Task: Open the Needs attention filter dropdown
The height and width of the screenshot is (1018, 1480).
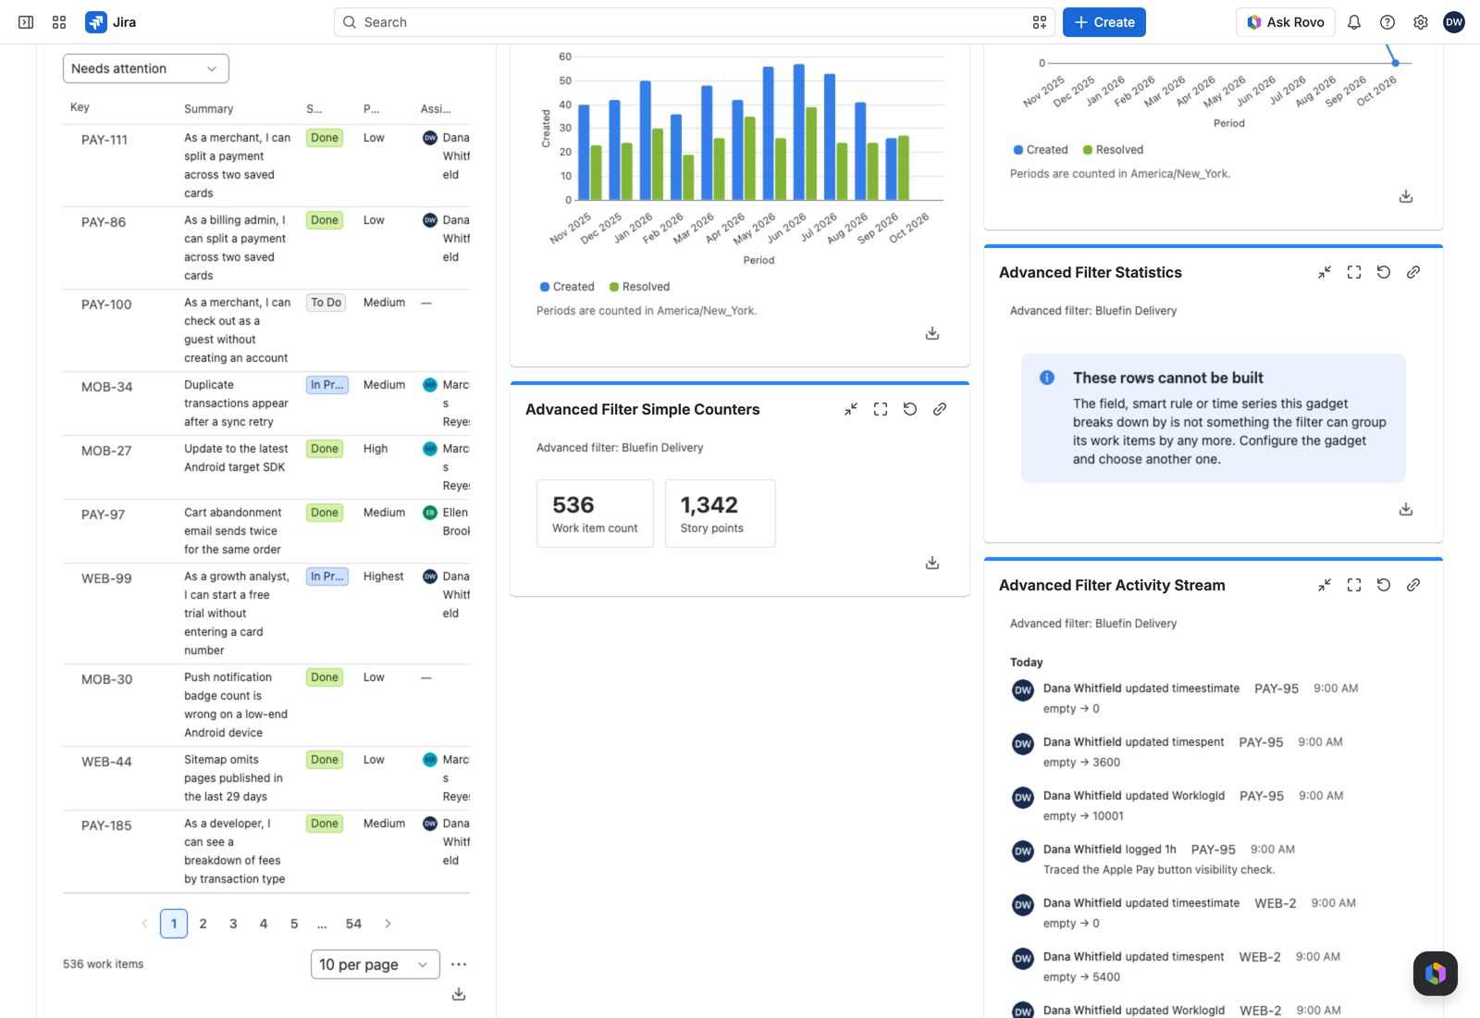Action: click(146, 68)
